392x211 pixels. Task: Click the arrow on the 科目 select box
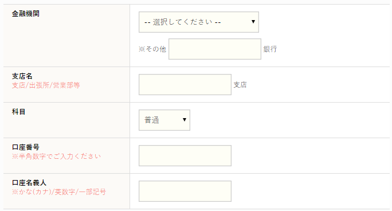(x=184, y=120)
